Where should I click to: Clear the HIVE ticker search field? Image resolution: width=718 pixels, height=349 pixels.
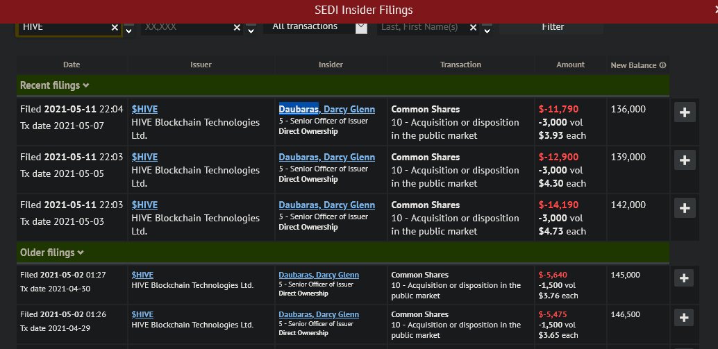click(115, 28)
